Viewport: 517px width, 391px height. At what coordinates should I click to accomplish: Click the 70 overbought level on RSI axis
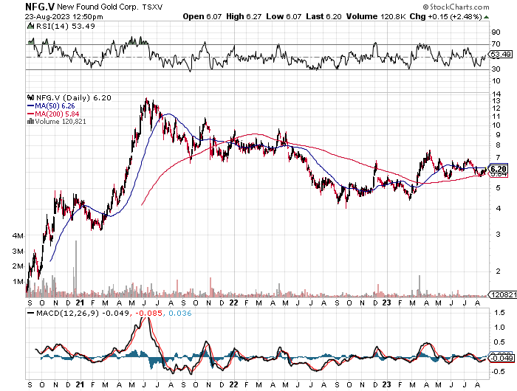pos(496,44)
